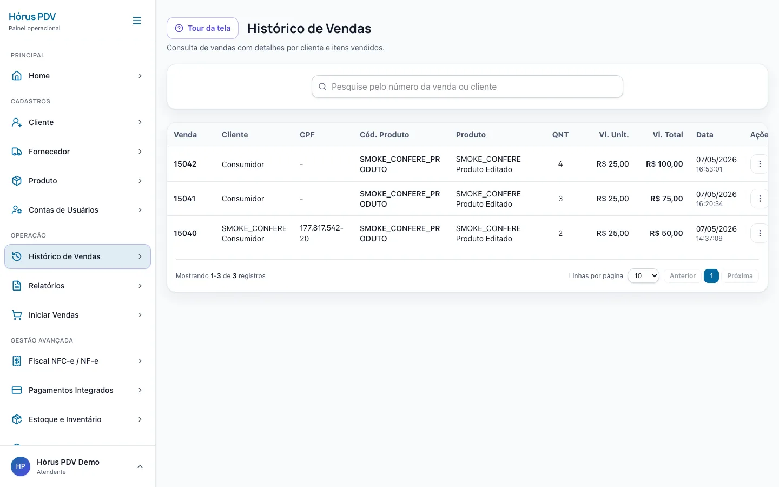779x487 pixels.
Task: Click CPF value 177.817.542-20
Action: click(321, 233)
